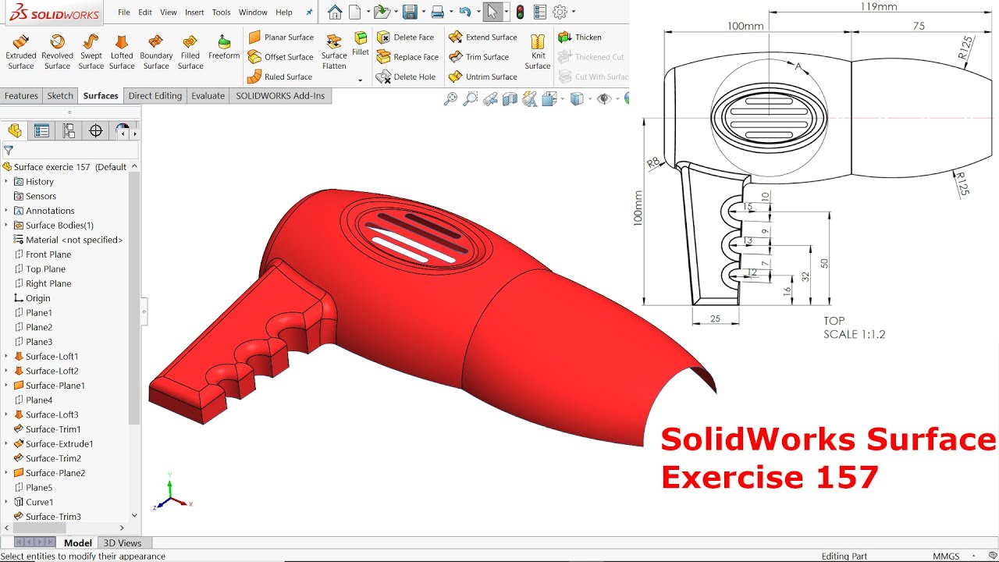This screenshot has height=562, width=999.
Task: Click the Planar Surface command
Action: tap(281, 37)
